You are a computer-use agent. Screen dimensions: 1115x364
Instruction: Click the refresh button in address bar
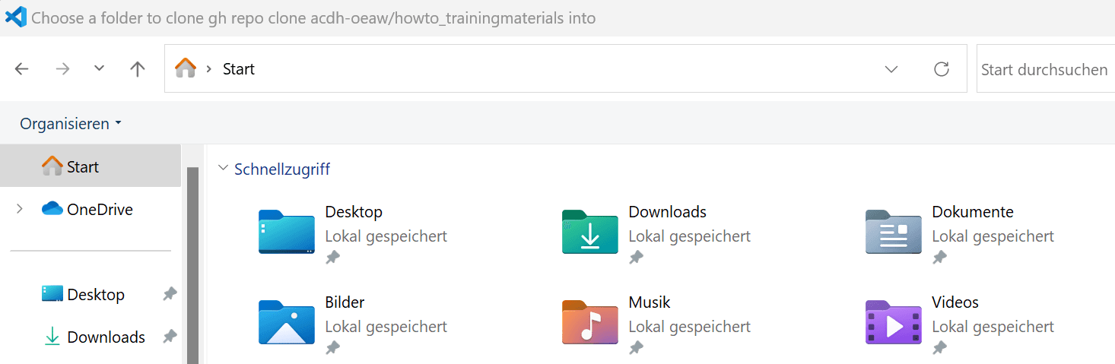[x=942, y=69]
